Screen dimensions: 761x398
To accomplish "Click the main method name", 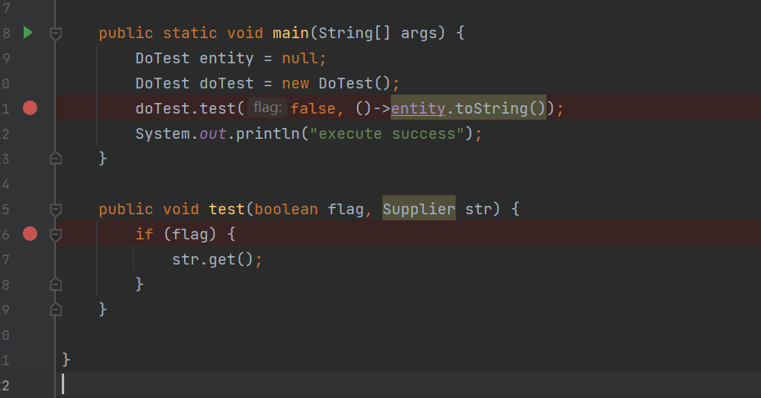I will (290, 34).
